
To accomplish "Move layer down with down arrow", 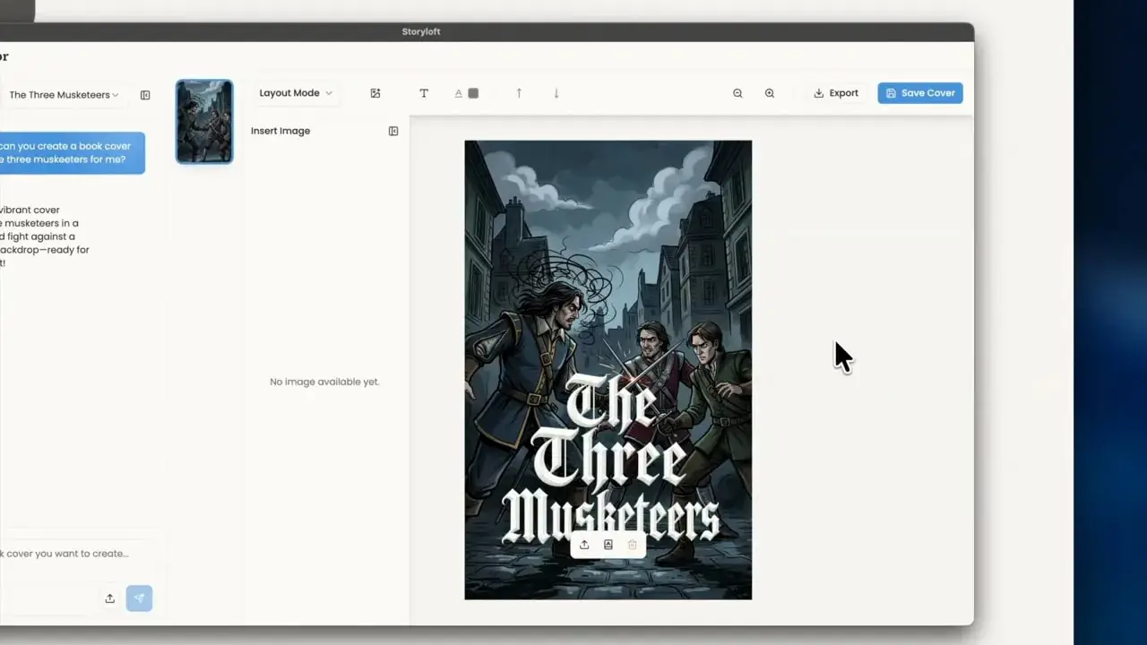I will (556, 93).
